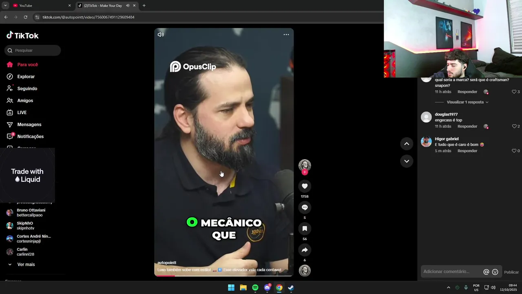Open the sound disc avatar below share
The height and width of the screenshot is (294, 522).
point(305,271)
